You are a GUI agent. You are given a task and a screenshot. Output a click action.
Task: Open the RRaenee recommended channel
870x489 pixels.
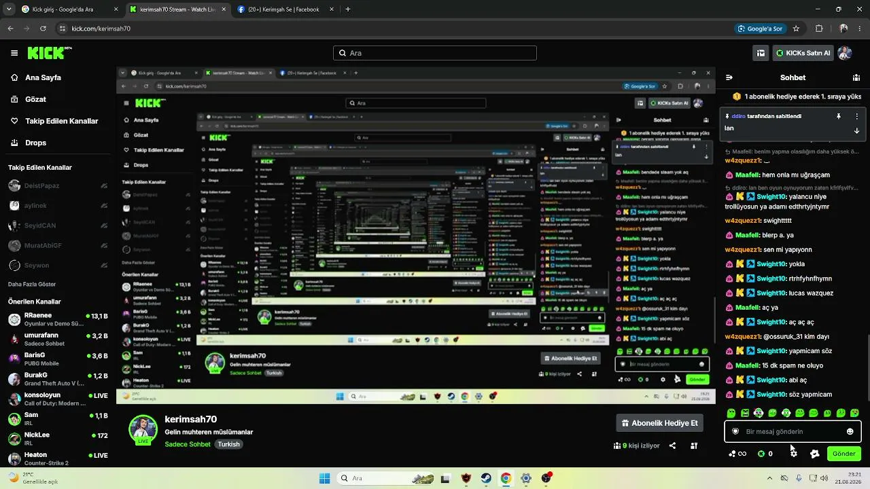click(57, 320)
